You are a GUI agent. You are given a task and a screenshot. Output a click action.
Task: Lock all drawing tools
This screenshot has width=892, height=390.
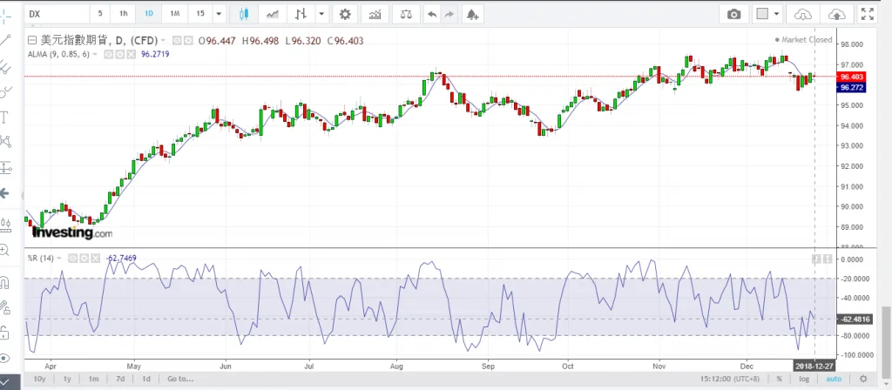[x=5, y=332]
